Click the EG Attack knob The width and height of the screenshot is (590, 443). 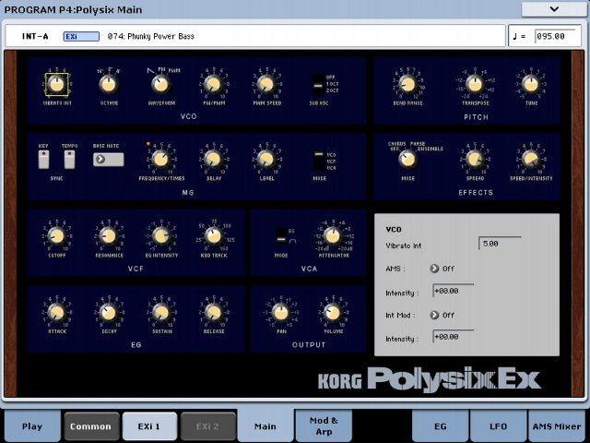tap(56, 312)
